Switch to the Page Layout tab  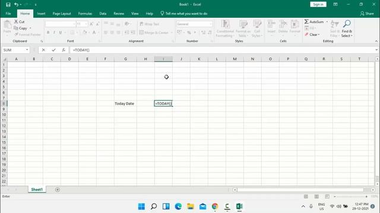tap(62, 14)
